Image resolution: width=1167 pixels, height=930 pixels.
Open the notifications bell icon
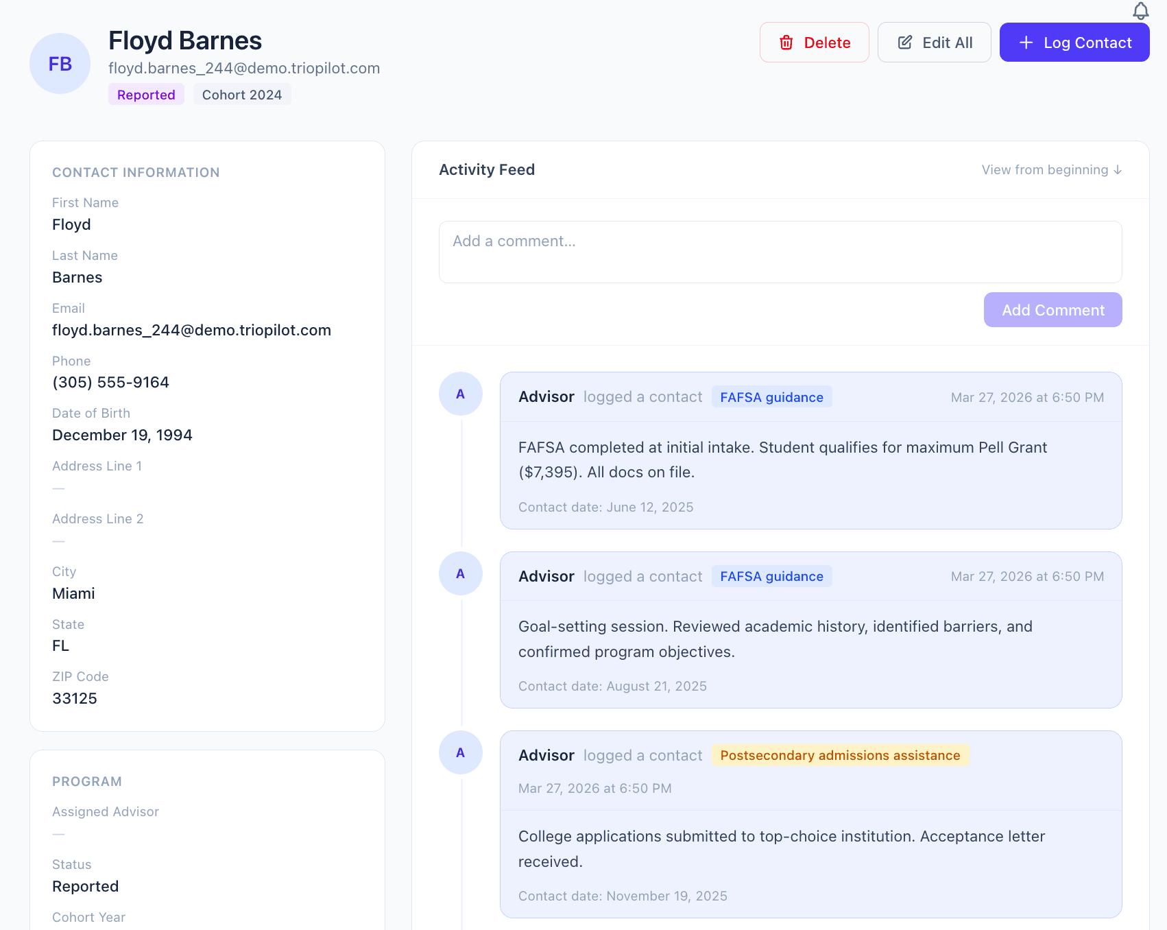pyautogui.click(x=1140, y=11)
